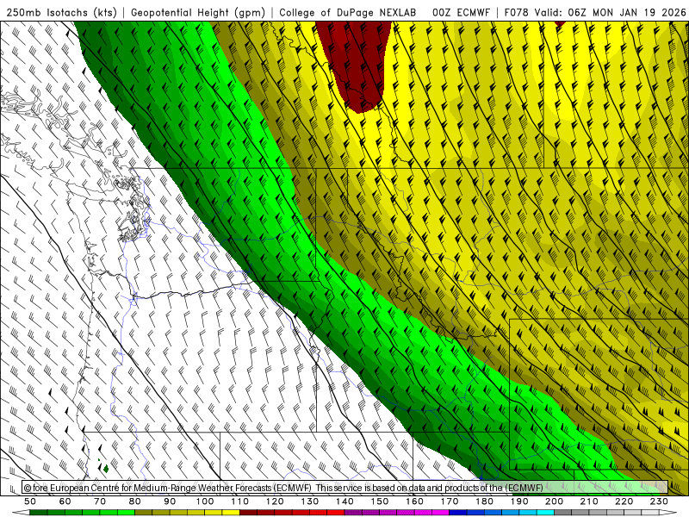Click the '50' label on the color scale
Image resolution: width=689 pixels, height=517 pixels.
pyautogui.click(x=30, y=501)
